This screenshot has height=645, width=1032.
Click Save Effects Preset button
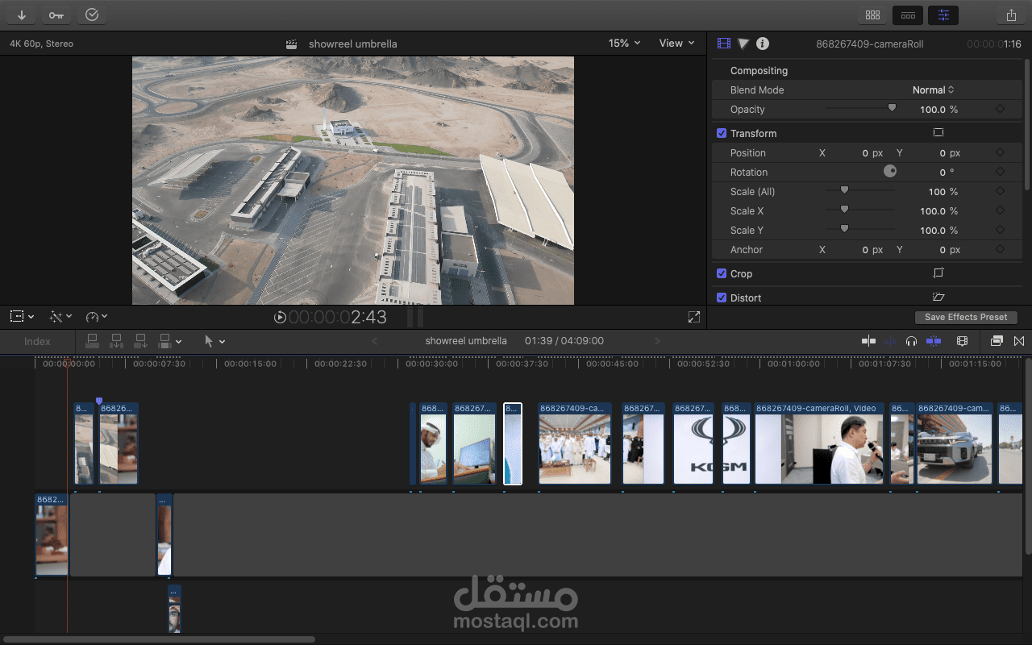966,317
